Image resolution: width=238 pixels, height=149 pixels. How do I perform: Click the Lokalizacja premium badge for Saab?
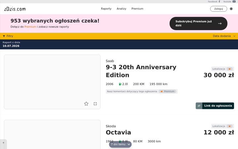[x=222, y=69]
